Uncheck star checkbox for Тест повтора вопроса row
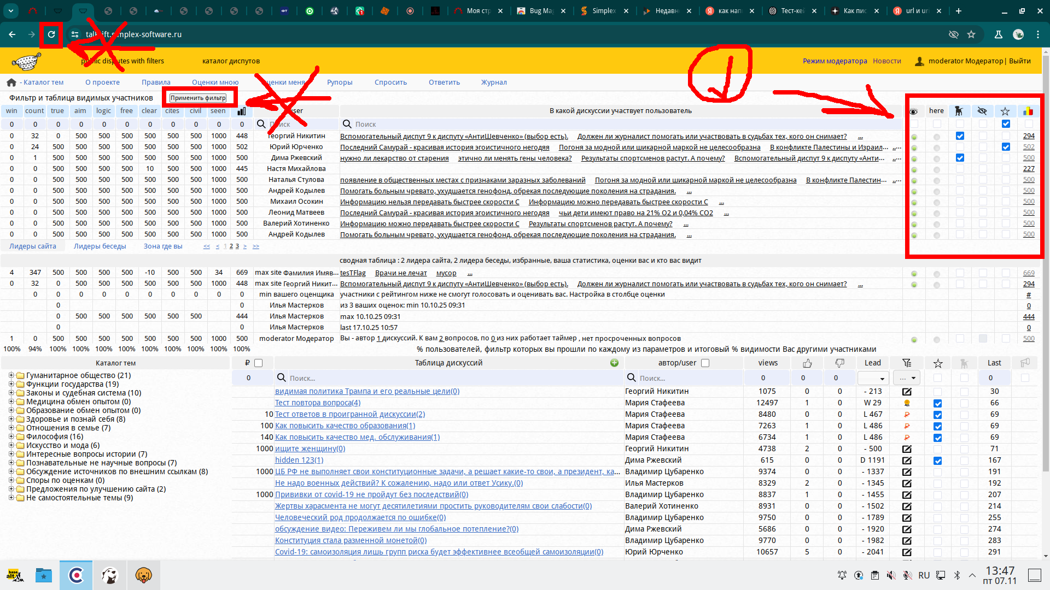This screenshot has height=590, width=1050. tap(937, 403)
